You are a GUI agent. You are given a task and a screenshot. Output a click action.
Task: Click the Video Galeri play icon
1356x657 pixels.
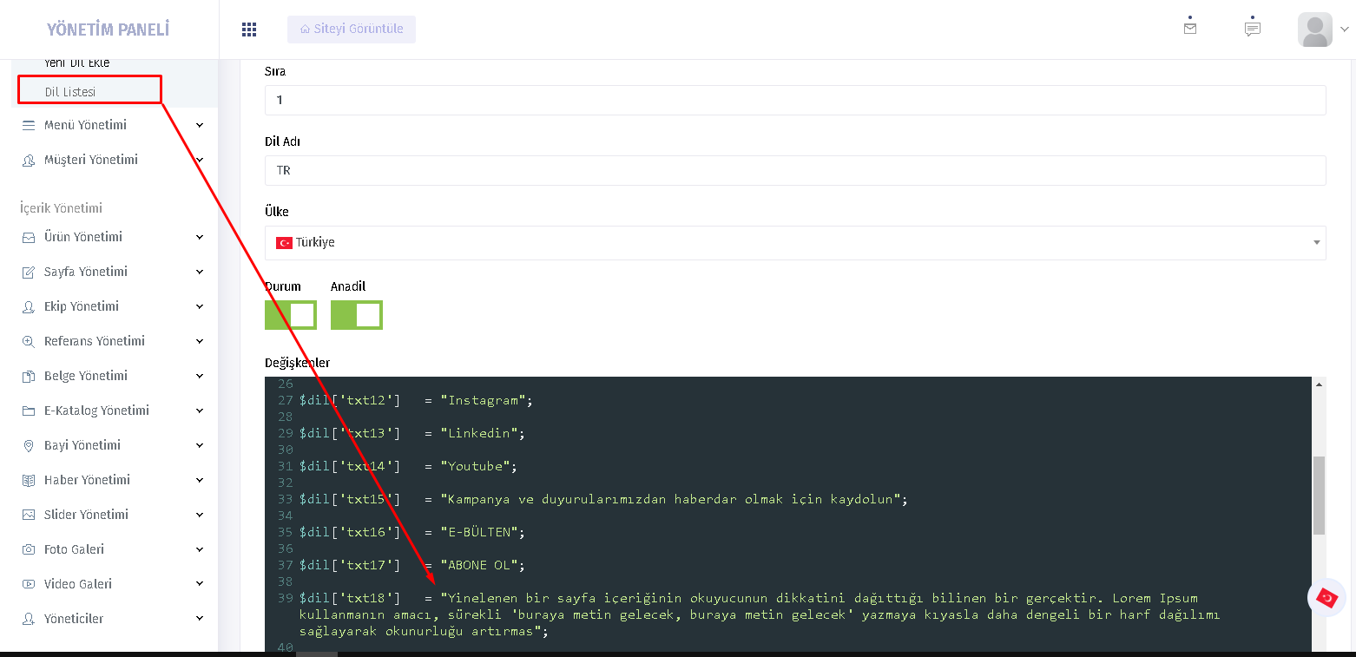pos(29,584)
